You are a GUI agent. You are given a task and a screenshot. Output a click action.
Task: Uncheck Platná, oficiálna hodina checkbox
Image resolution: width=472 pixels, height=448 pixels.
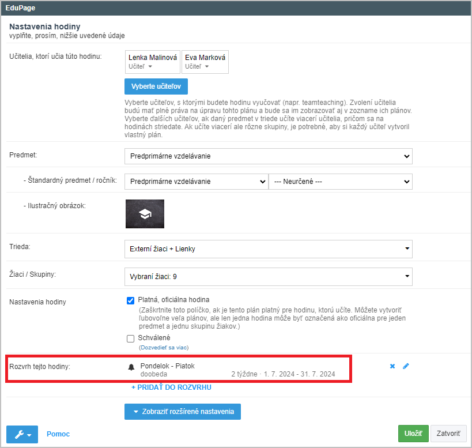click(130, 300)
